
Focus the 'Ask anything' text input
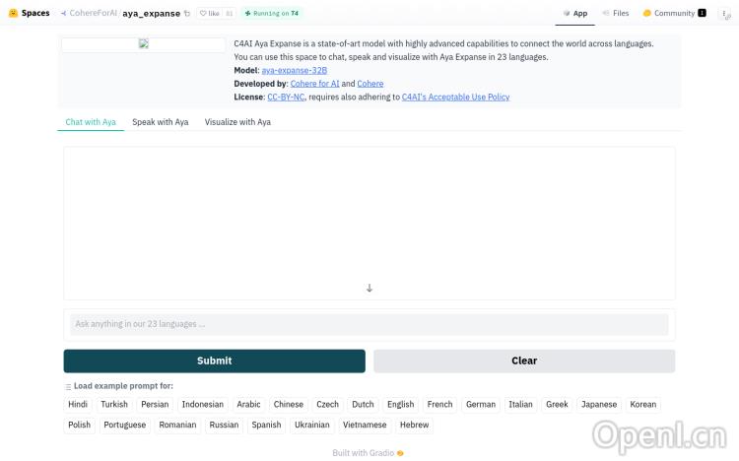[x=369, y=324]
